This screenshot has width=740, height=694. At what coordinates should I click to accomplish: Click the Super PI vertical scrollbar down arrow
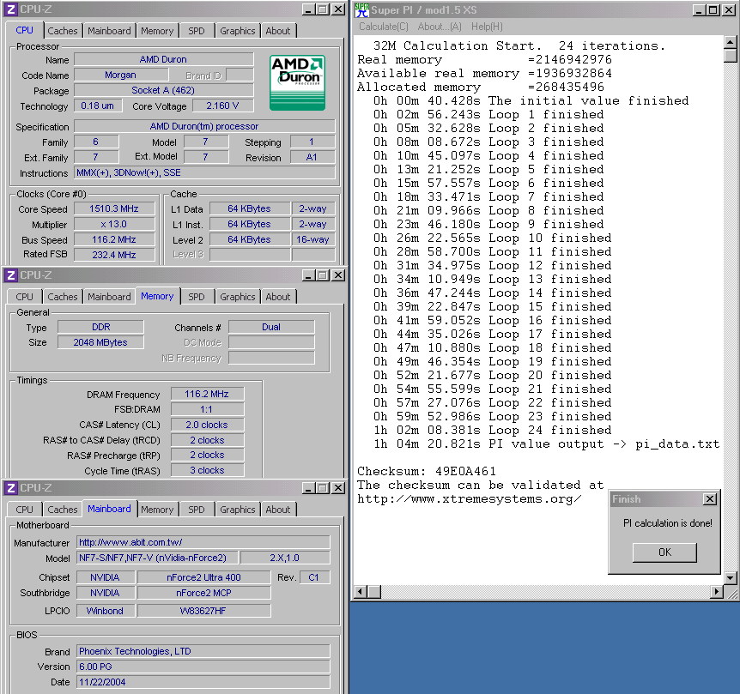tap(730, 577)
